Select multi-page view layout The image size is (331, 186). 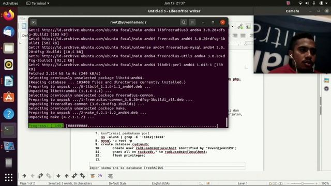coord(275,183)
